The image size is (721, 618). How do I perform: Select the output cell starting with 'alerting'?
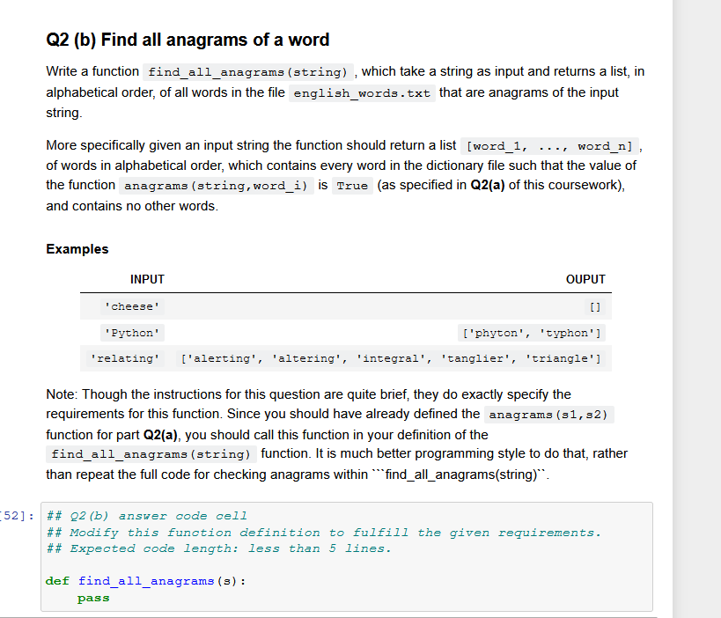[390, 358]
